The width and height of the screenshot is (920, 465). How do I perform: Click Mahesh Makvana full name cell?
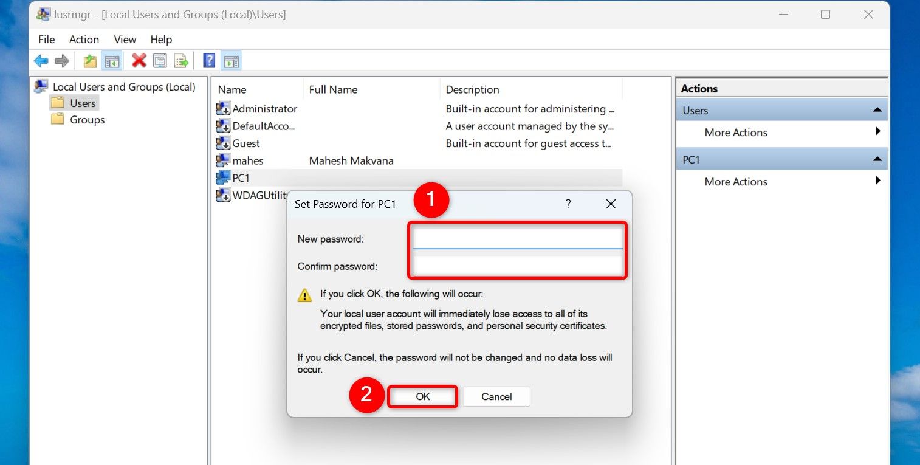pos(351,160)
